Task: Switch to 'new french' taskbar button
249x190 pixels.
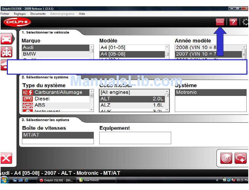Action: [96, 180]
